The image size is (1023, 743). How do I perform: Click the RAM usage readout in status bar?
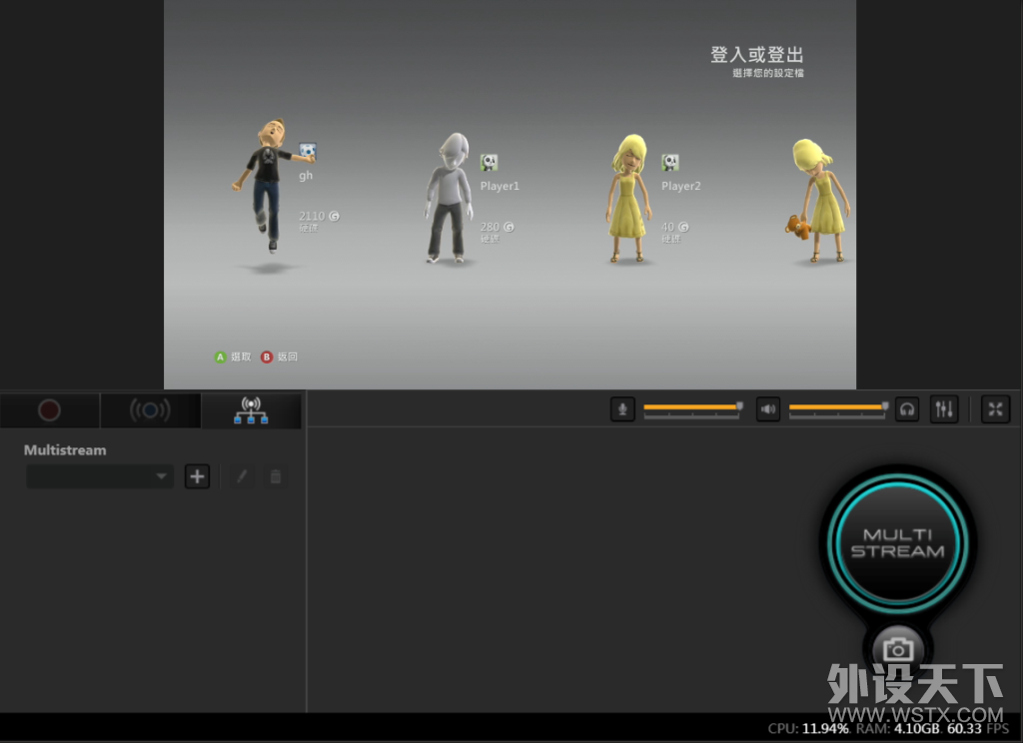pos(898,729)
